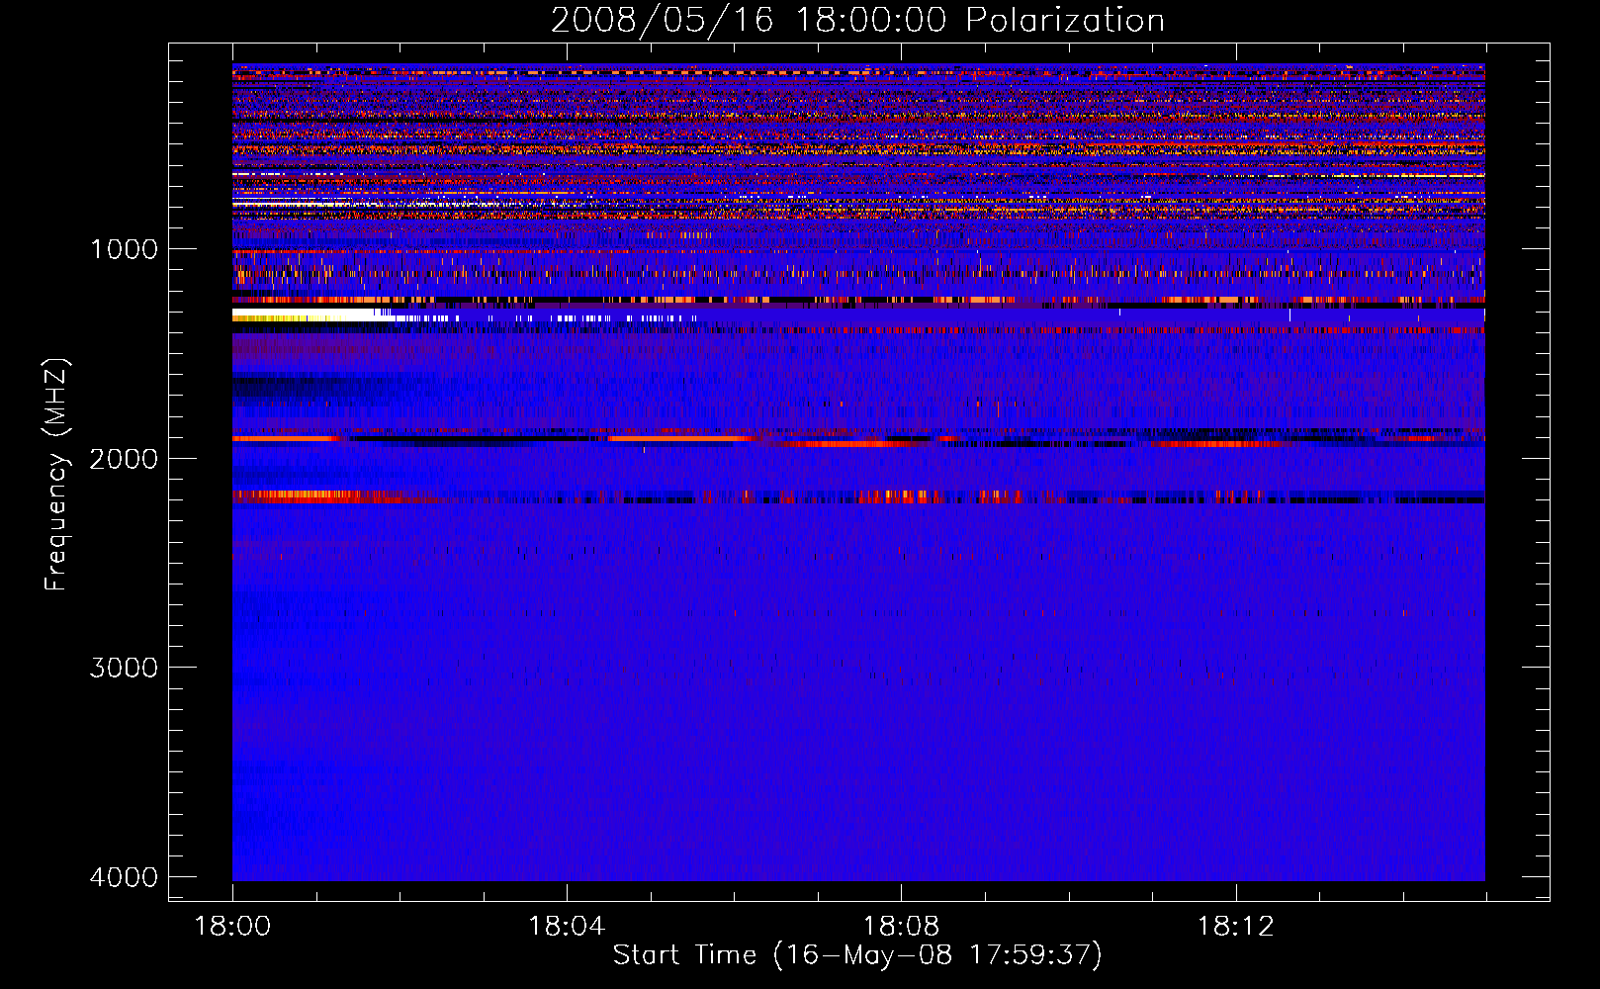Click the 18:00 time tick label
This screenshot has height=989, width=1600.
(232, 927)
